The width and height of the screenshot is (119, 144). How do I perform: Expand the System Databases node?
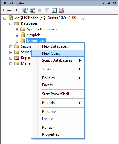[x=17, y=29]
